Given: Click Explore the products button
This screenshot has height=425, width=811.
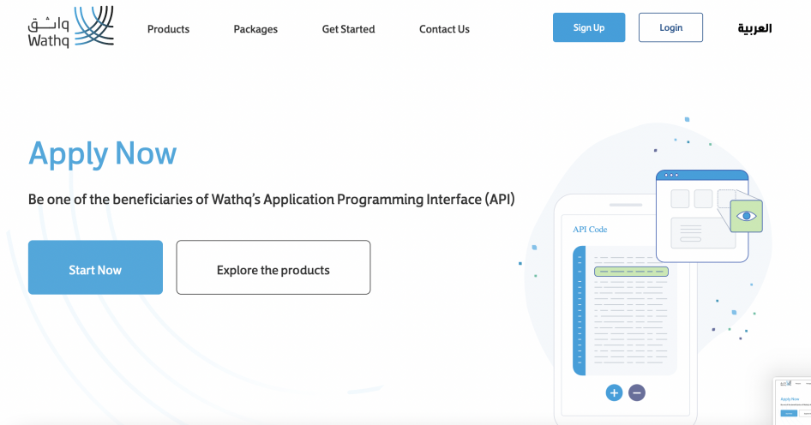Looking at the screenshot, I should (x=273, y=267).
